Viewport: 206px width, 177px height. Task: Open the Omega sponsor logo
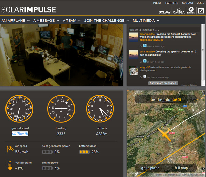click(179, 11)
